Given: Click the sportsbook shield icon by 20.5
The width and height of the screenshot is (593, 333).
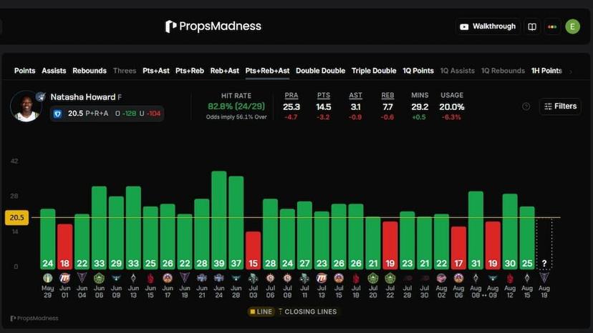Looking at the screenshot, I should (57, 114).
